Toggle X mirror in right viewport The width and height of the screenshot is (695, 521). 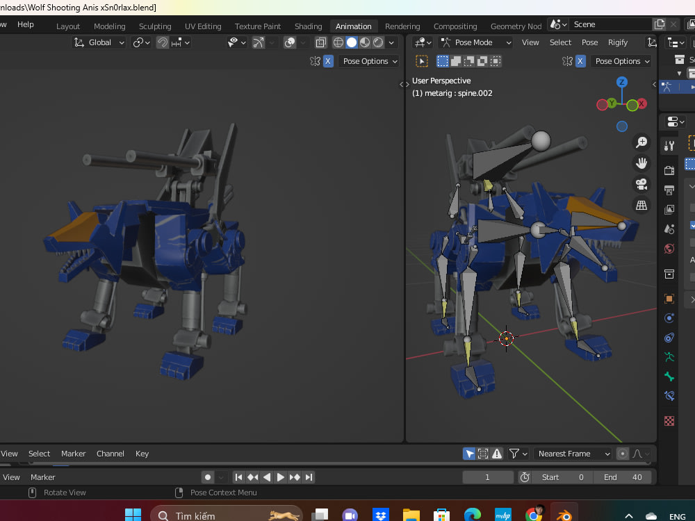pyautogui.click(x=580, y=61)
